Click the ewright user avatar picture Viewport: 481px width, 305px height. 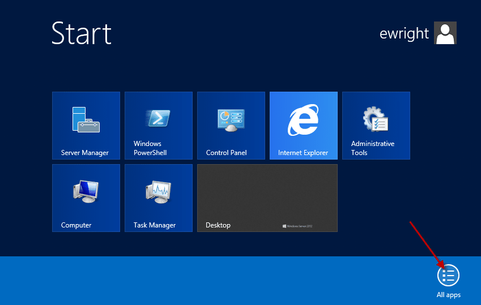445,33
